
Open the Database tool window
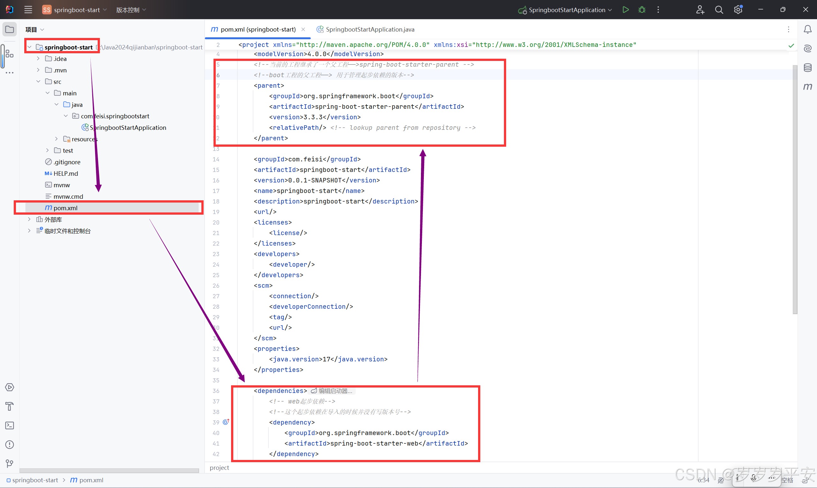807,68
